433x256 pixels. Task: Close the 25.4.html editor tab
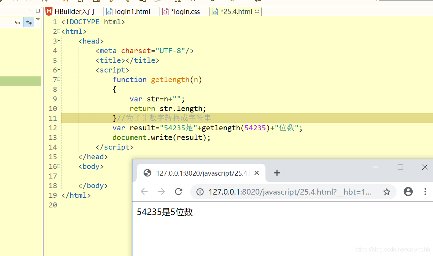[257, 11]
